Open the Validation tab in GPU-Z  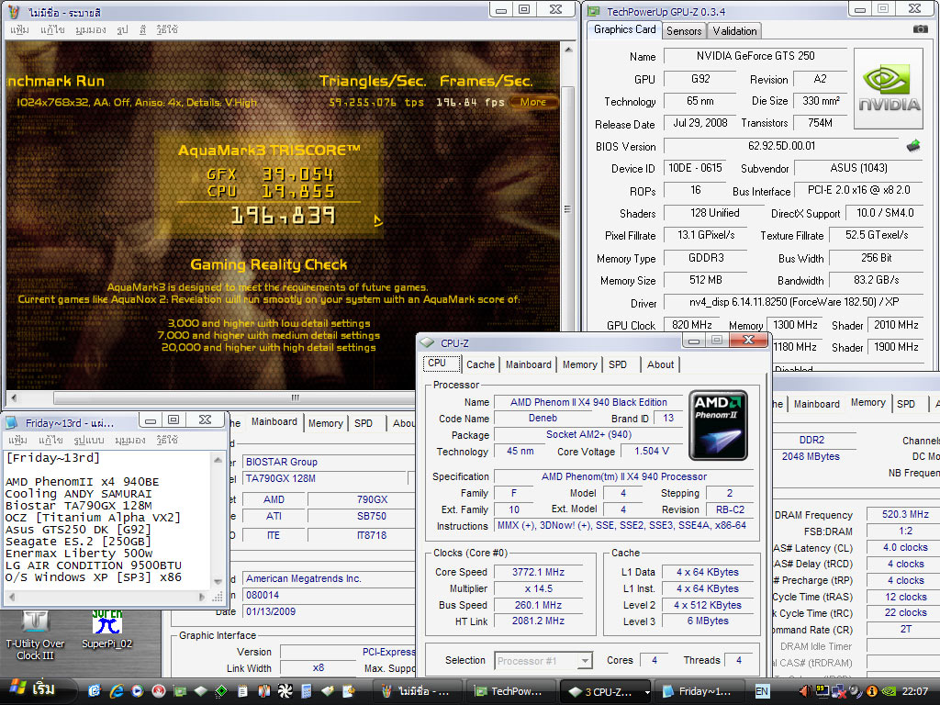coord(734,30)
